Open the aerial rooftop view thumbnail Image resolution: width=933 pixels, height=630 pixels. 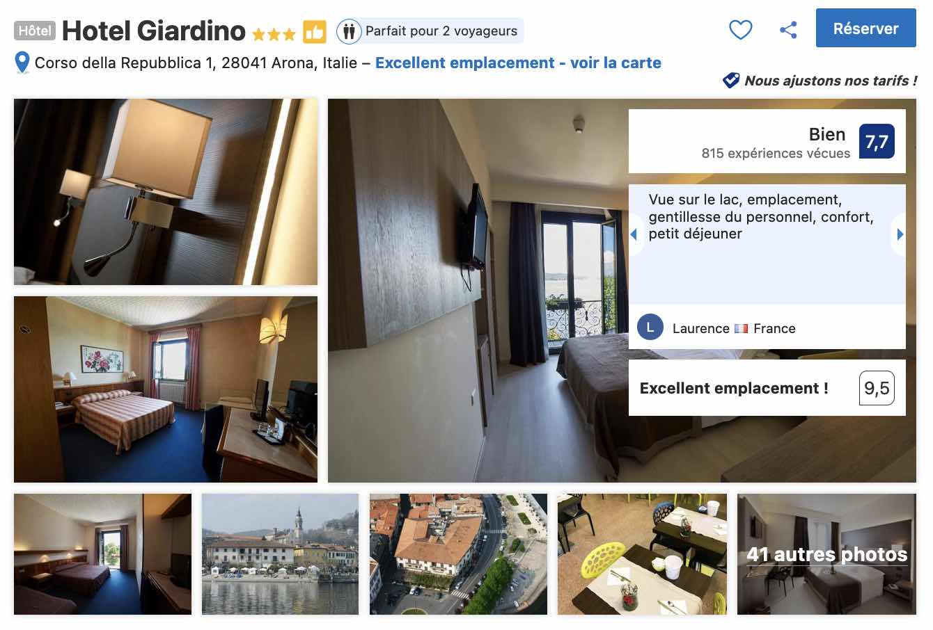tap(458, 554)
